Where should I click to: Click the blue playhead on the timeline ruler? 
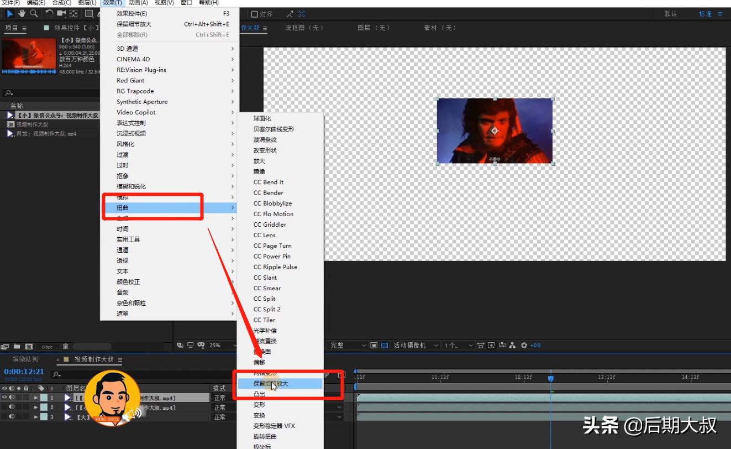[x=551, y=378]
